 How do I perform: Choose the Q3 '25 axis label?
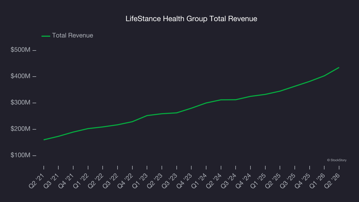point(288,180)
